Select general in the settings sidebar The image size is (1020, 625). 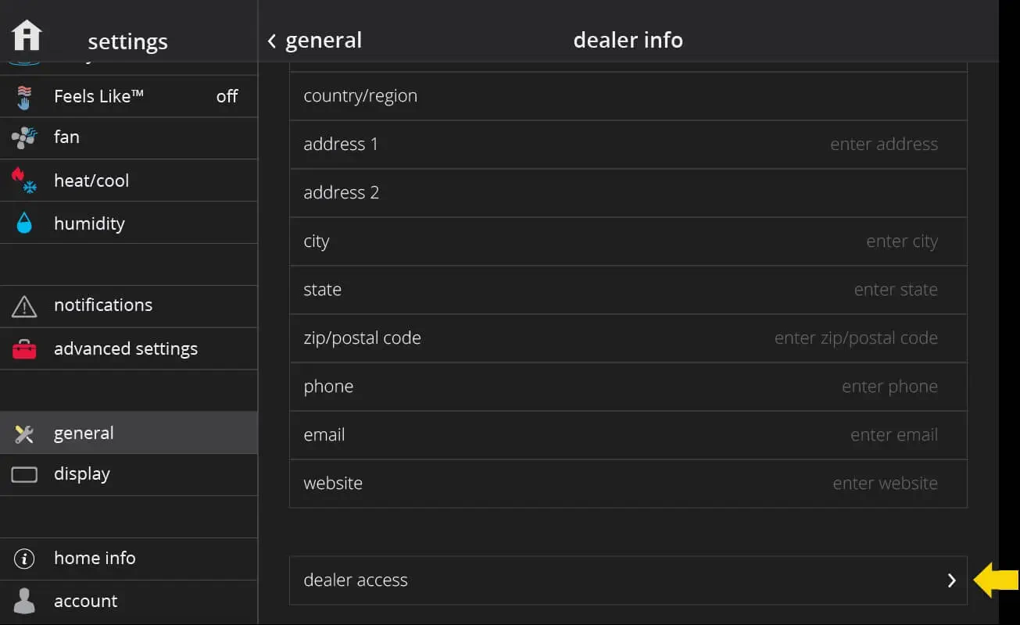click(84, 433)
